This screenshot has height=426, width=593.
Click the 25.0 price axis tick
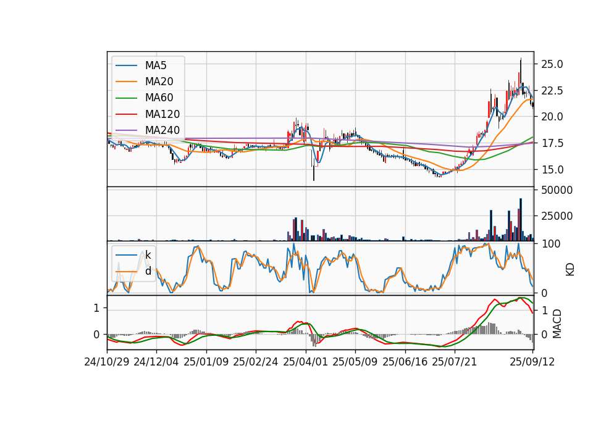tap(552, 64)
